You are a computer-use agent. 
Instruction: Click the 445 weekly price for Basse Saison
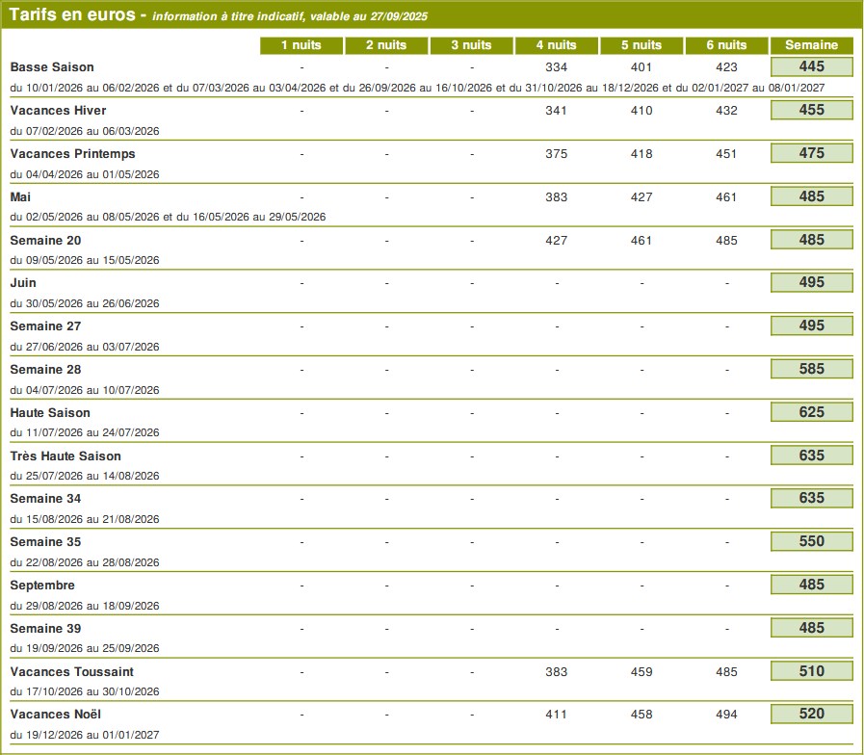click(811, 66)
